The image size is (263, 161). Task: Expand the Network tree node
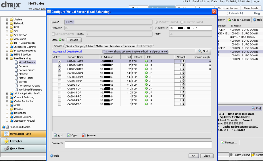click(x=7, y=23)
